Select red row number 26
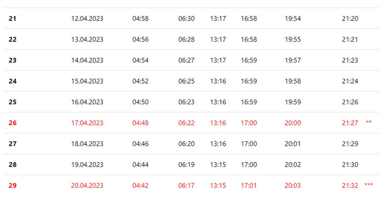This screenshot has width=383, height=200. point(13,123)
